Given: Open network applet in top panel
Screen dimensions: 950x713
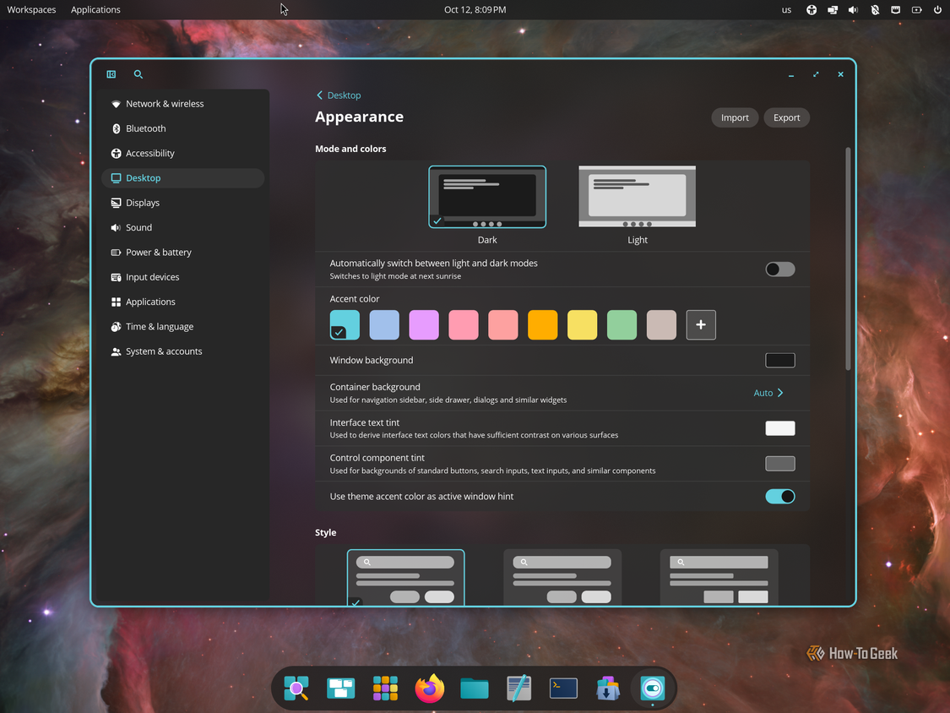Looking at the screenshot, I should (833, 9).
